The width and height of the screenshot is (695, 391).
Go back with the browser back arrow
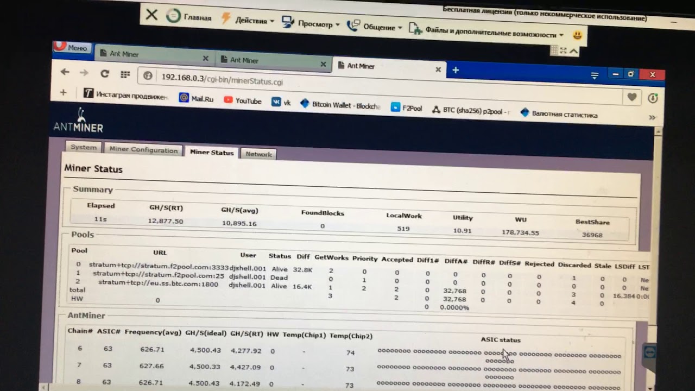coord(65,72)
